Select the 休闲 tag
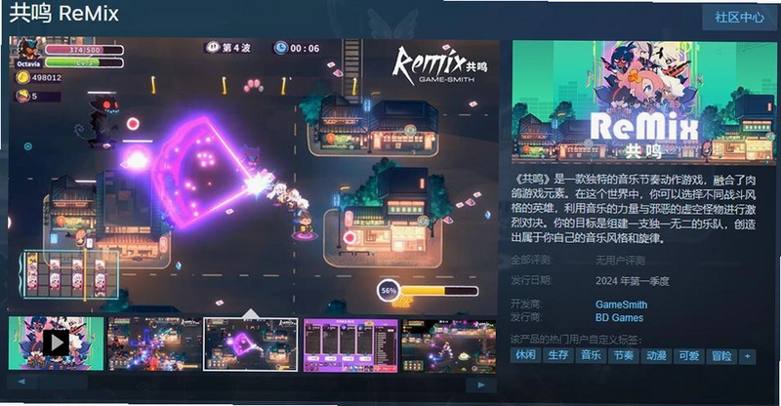Screen dimensions: 781x406 click(525, 355)
